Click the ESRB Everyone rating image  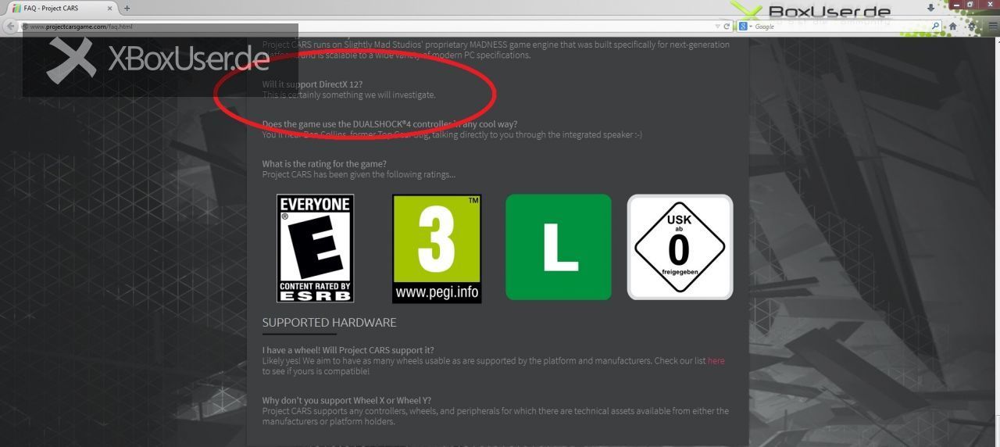(316, 249)
